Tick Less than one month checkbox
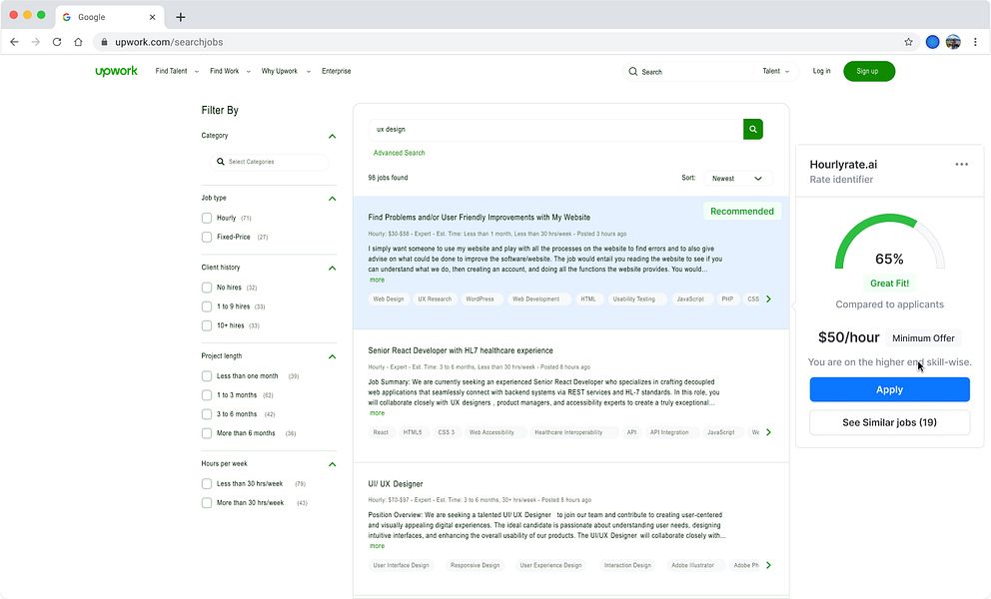 coord(207,376)
